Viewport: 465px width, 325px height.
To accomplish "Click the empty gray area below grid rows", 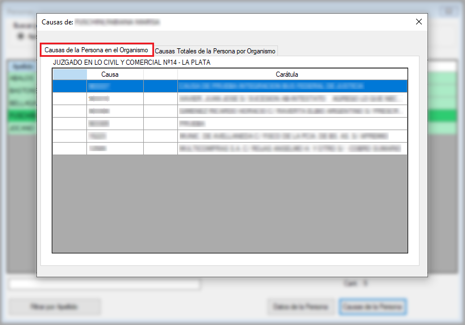I will tap(230, 203).
